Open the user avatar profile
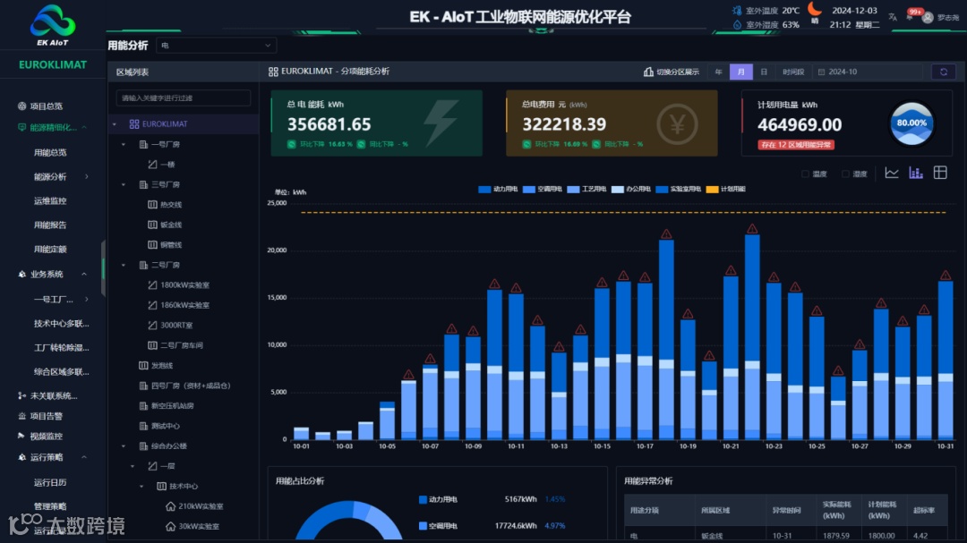 927,17
